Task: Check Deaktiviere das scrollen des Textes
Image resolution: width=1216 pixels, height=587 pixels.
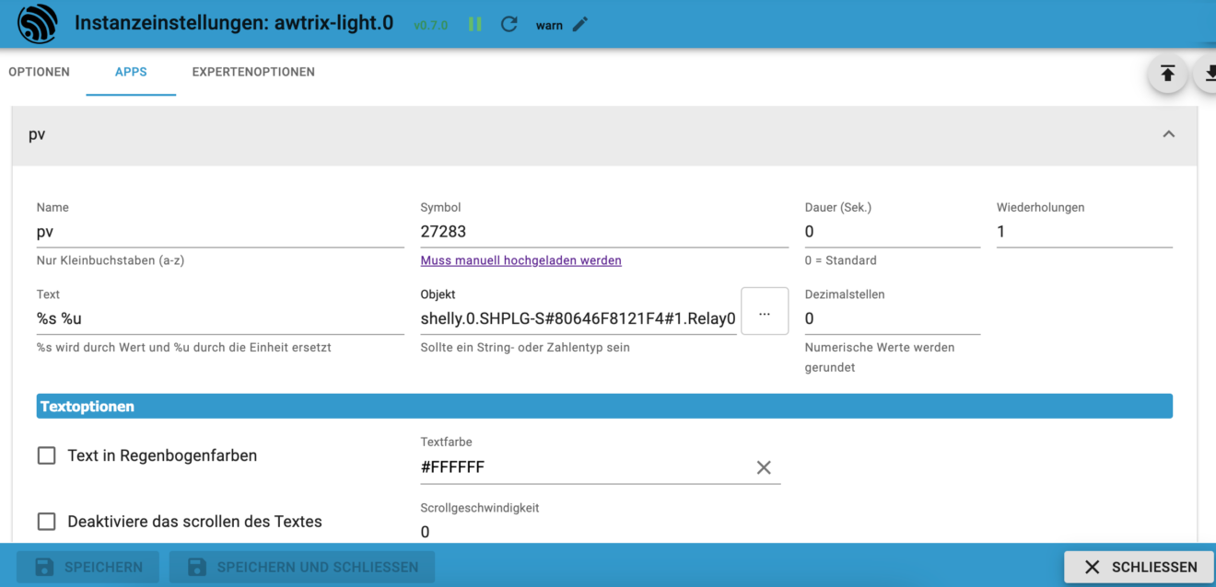Action: [47, 522]
